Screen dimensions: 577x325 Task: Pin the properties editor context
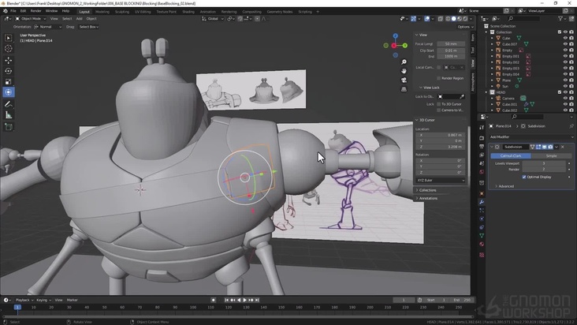(571, 126)
